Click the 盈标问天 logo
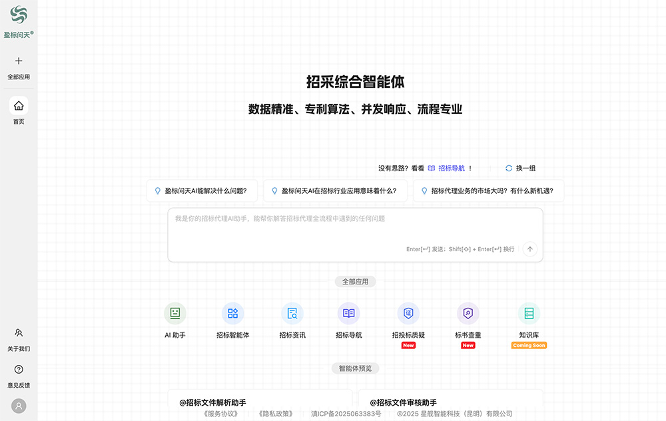This screenshot has height=421, width=666. (x=19, y=15)
